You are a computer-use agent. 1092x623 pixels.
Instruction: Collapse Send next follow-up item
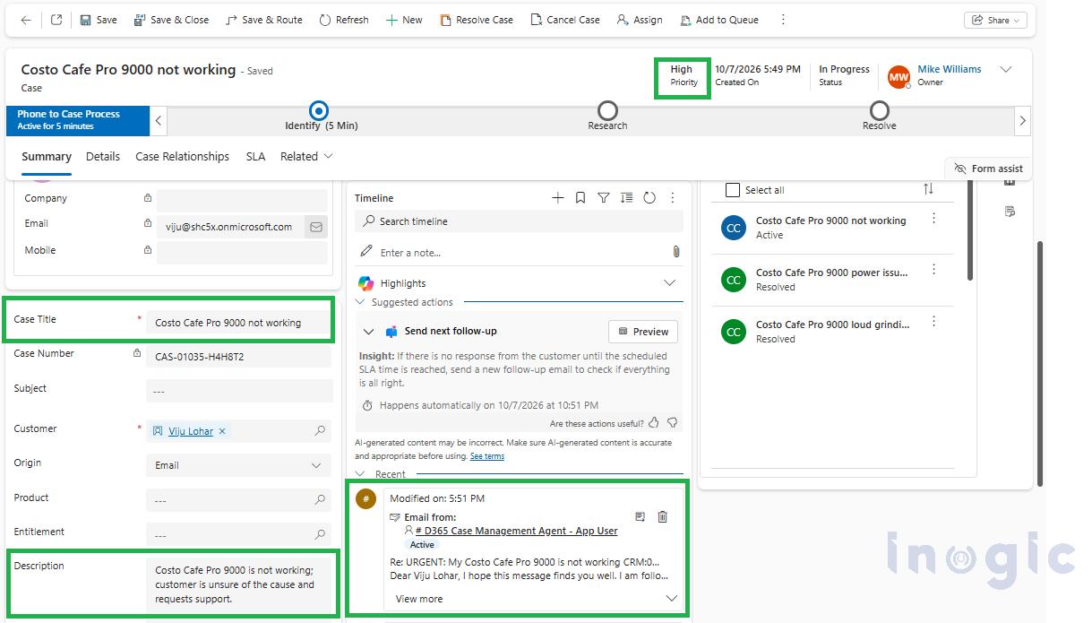367,332
